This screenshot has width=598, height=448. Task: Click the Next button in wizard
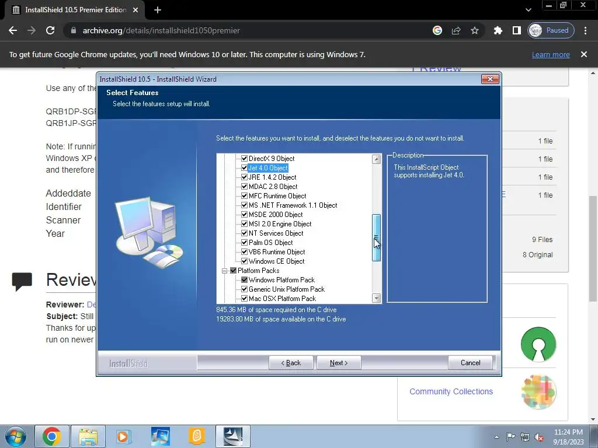[339, 363]
